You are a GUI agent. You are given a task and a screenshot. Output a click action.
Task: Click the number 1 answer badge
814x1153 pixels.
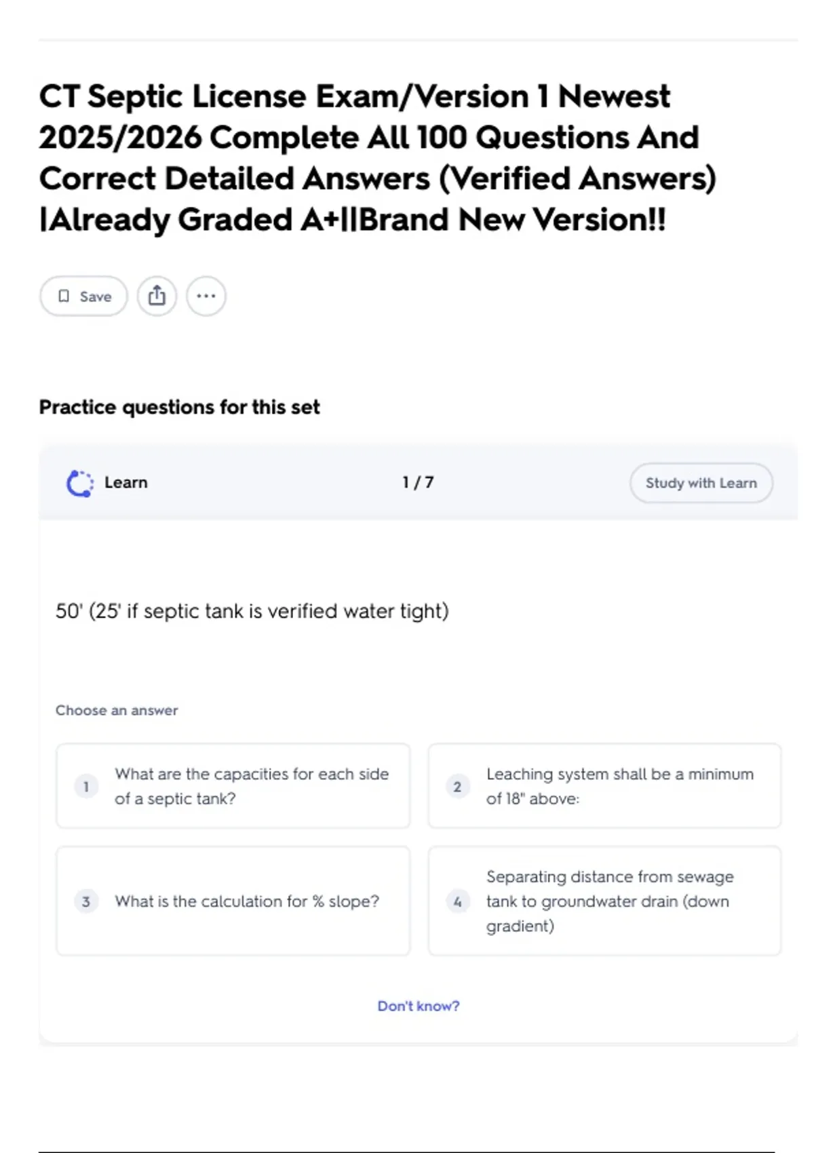(86, 787)
